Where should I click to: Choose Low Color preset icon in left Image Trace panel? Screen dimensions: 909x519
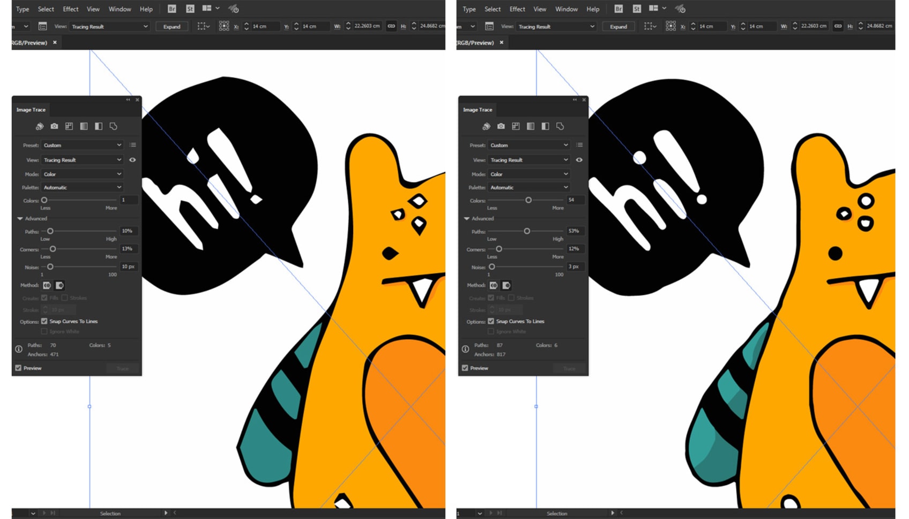pyautogui.click(x=69, y=126)
